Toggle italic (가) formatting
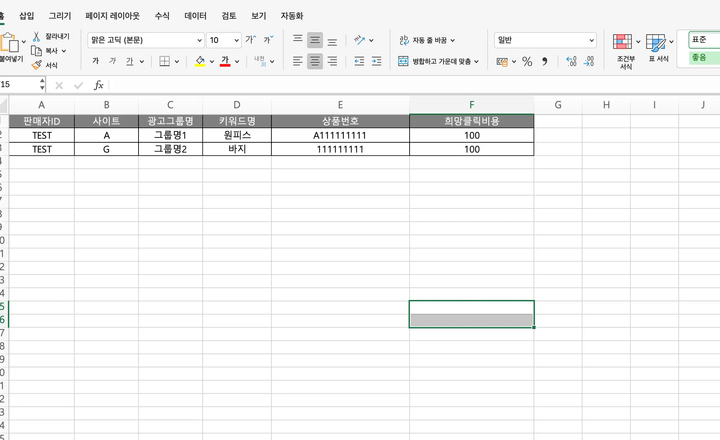The width and height of the screenshot is (720, 440). click(x=112, y=61)
